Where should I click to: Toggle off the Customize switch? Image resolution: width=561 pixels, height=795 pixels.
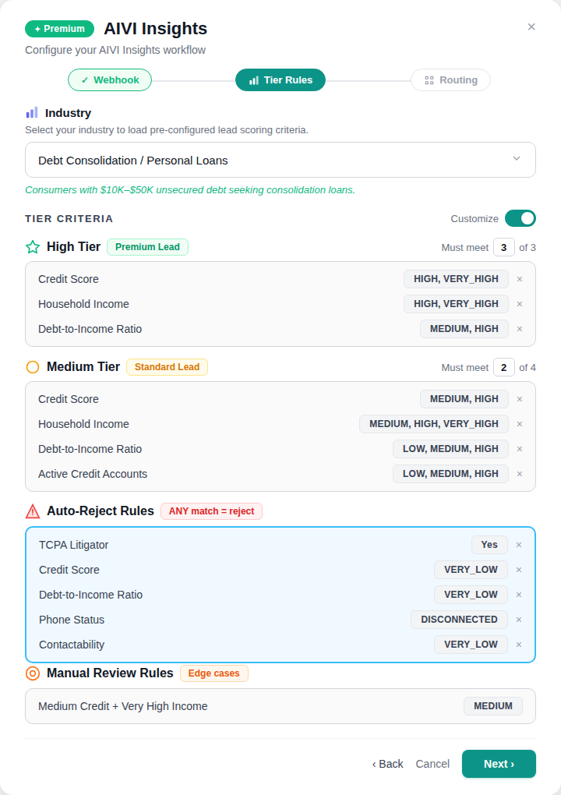click(x=520, y=218)
